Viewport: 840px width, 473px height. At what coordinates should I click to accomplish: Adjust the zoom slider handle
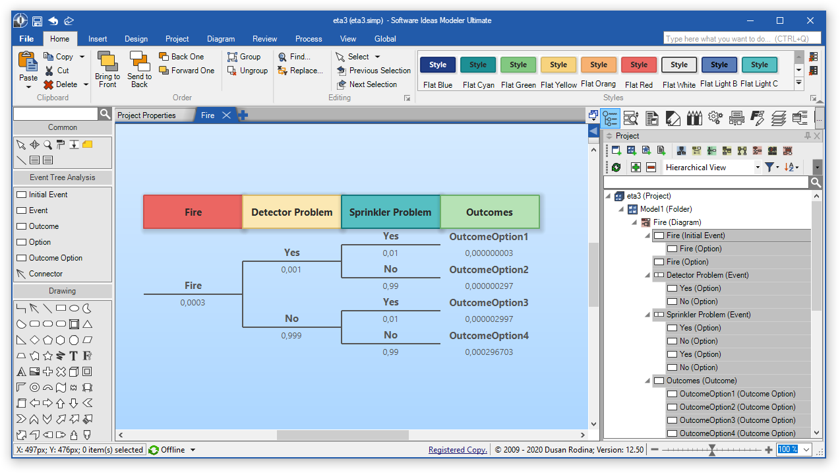pos(712,450)
